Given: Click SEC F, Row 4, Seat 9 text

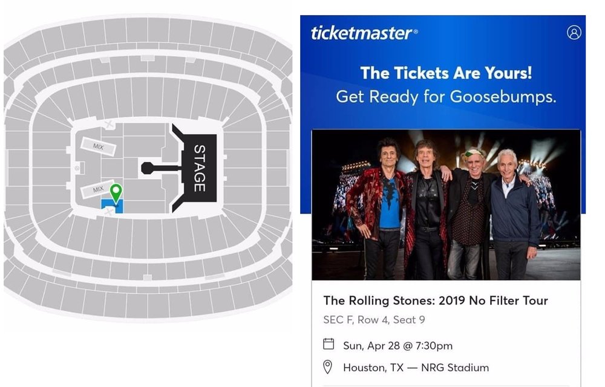Looking at the screenshot, I should (374, 319).
